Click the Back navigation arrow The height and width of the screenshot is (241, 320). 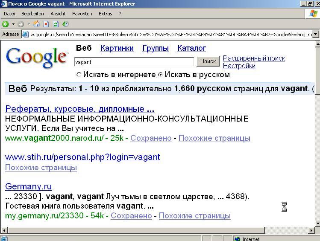click(6, 24)
